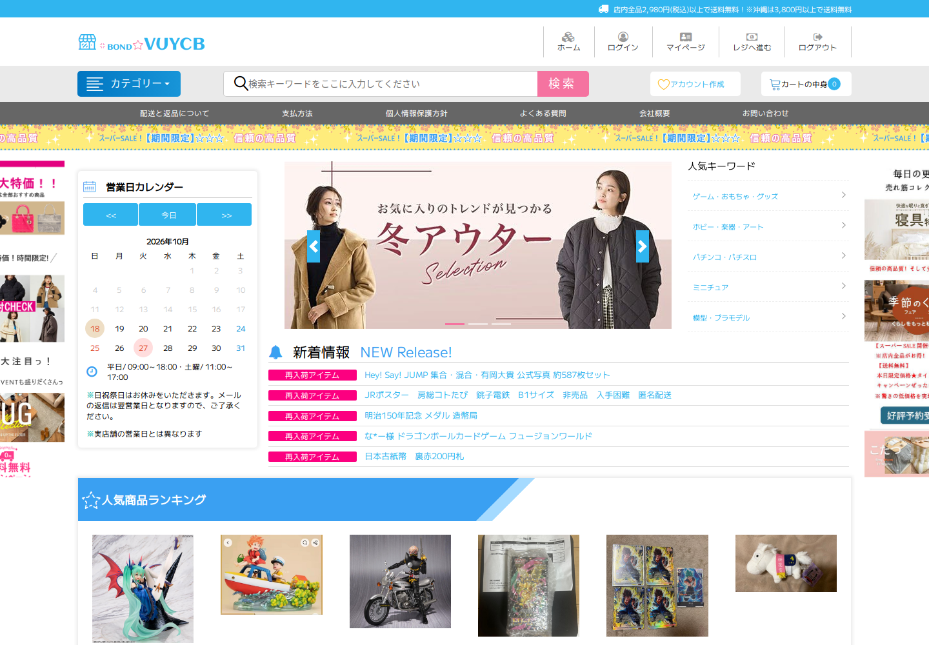The width and height of the screenshot is (929, 645).
Task: Open the white horse plush thumbnail
Action: pos(786,563)
